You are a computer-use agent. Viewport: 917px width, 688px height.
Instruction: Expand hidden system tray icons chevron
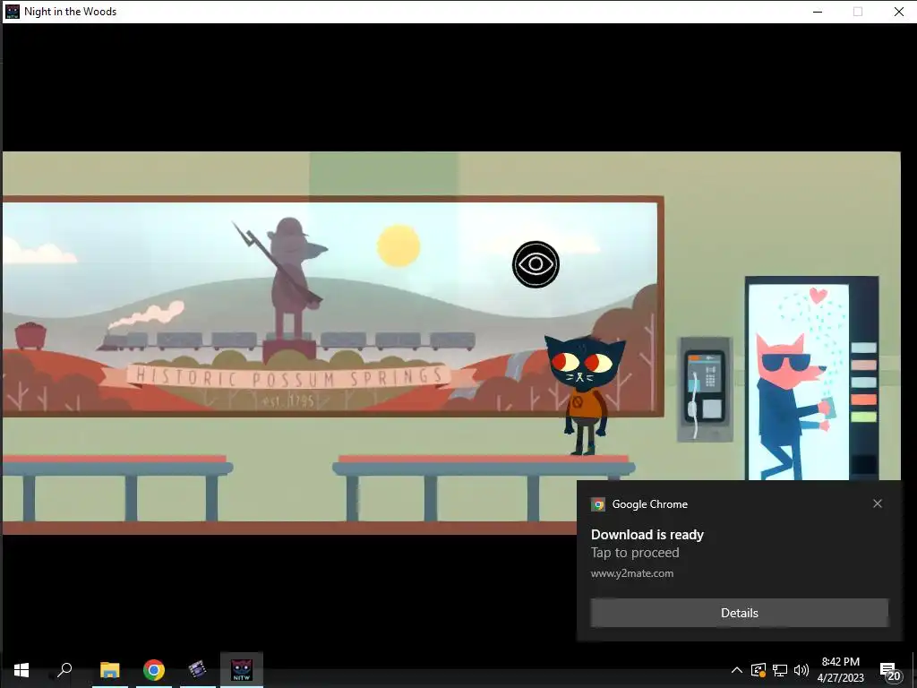click(737, 670)
